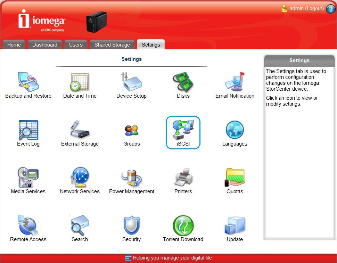Click the Iomega logo
This screenshot has width=337, height=263.
(41, 20)
